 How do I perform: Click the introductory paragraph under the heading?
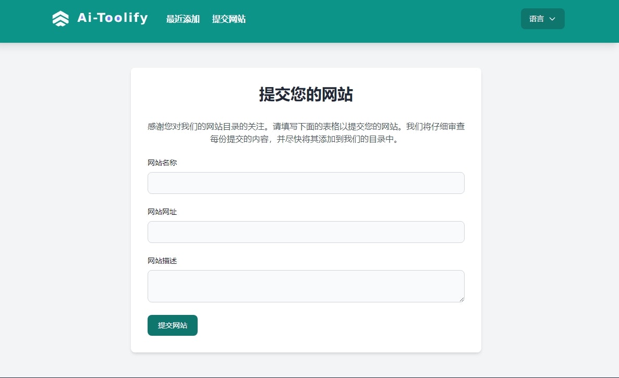pos(306,133)
